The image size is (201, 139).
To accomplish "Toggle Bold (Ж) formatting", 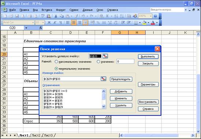I will click(49, 23).
